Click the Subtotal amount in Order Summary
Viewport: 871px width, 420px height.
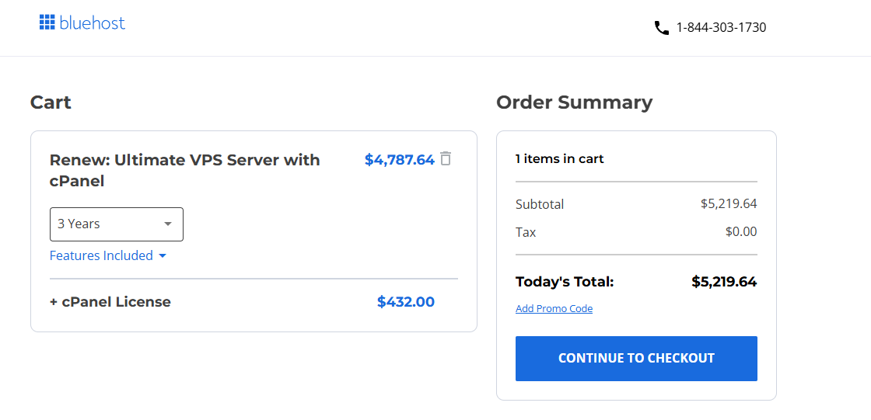pos(729,203)
